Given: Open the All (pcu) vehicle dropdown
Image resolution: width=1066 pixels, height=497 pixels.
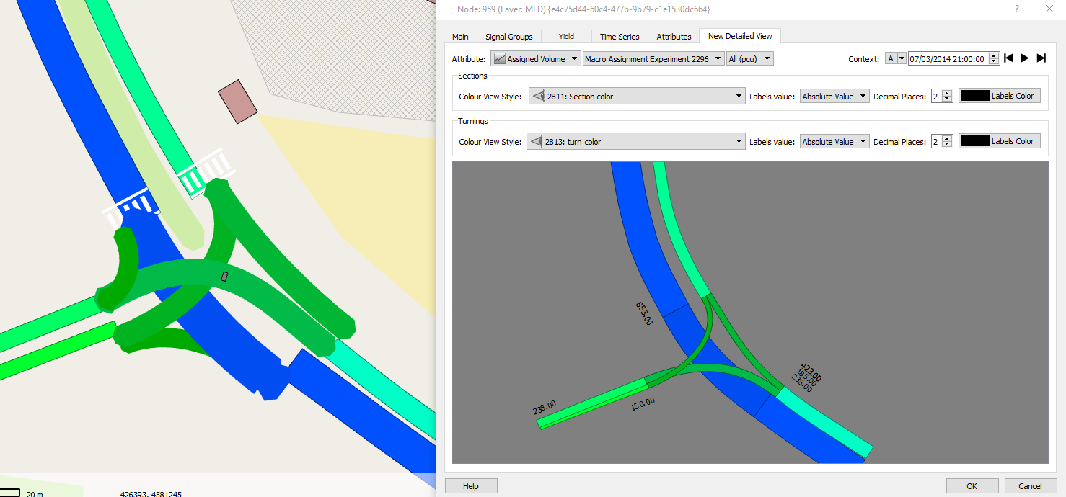Looking at the screenshot, I should [749, 59].
